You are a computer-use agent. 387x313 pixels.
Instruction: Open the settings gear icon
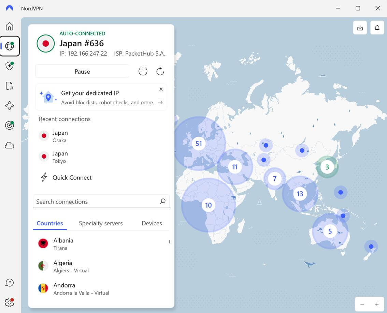(x=9, y=302)
